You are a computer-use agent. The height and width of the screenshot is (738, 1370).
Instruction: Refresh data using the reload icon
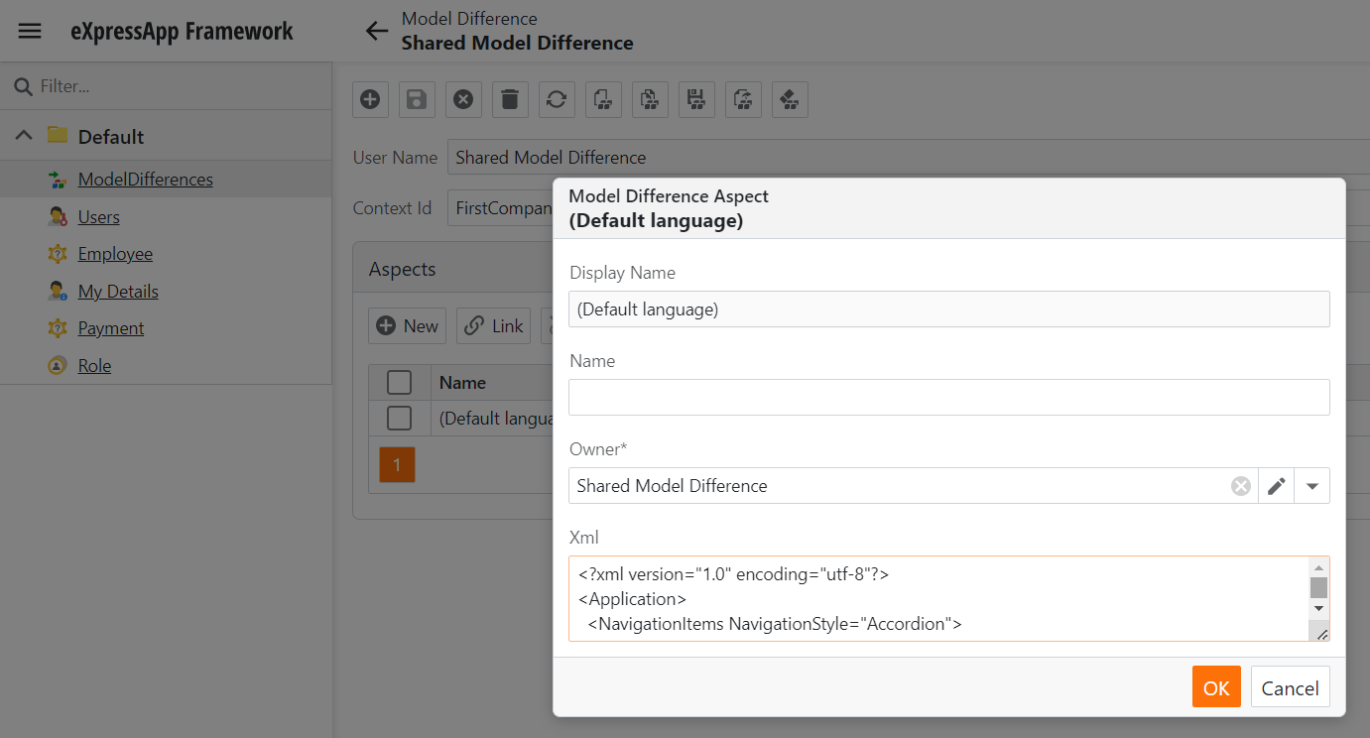pos(557,99)
